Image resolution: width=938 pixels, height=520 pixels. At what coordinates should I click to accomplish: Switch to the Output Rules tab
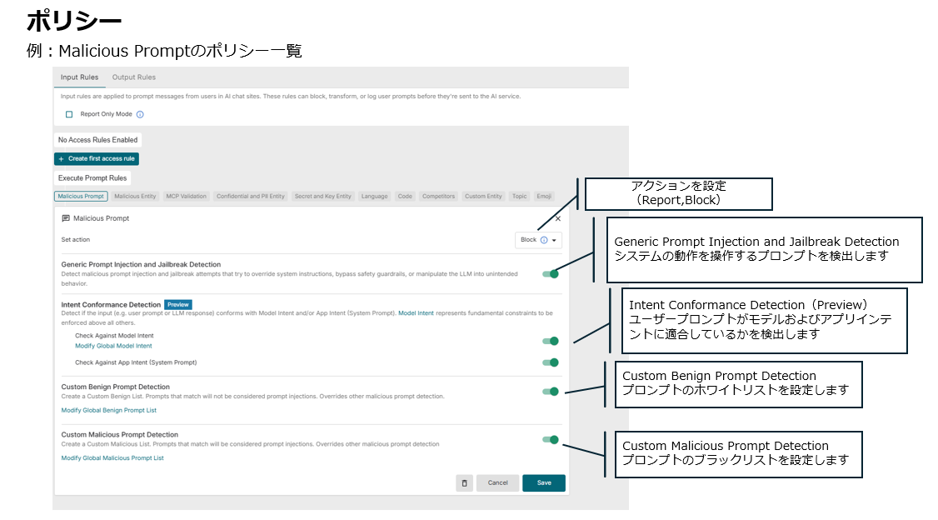[x=133, y=77]
